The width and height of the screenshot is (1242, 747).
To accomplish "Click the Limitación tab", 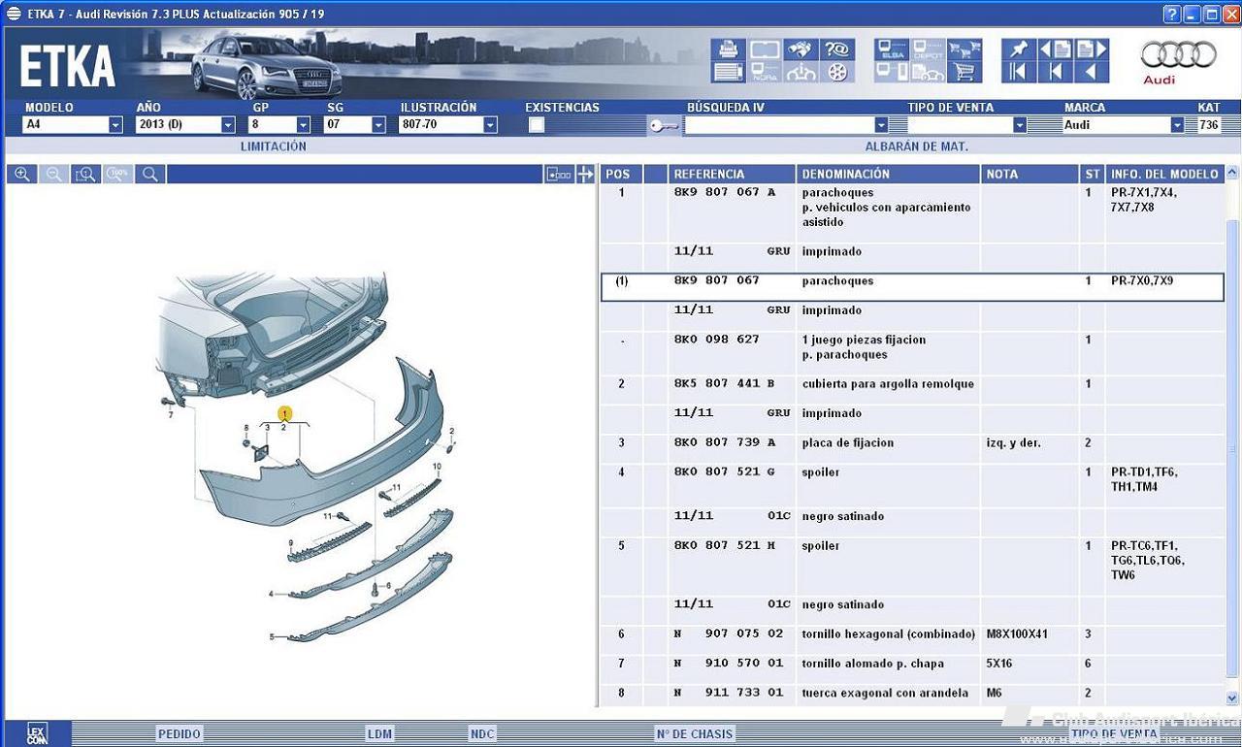I will (x=273, y=146).
